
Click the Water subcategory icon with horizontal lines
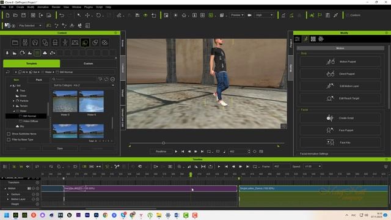click(x=37, y=53)
